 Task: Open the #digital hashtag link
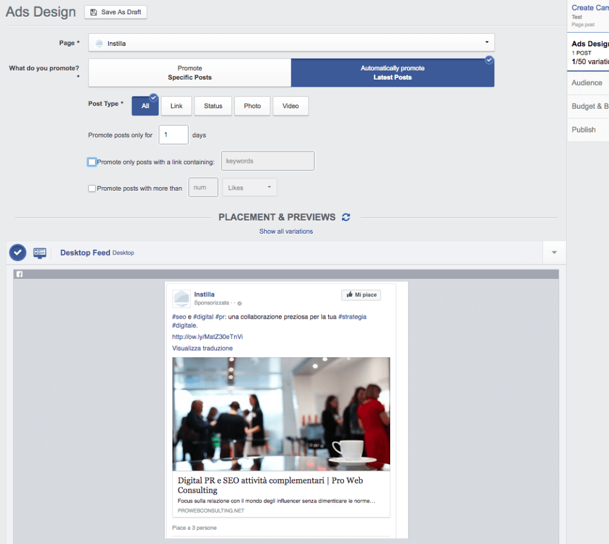[203, 317]
